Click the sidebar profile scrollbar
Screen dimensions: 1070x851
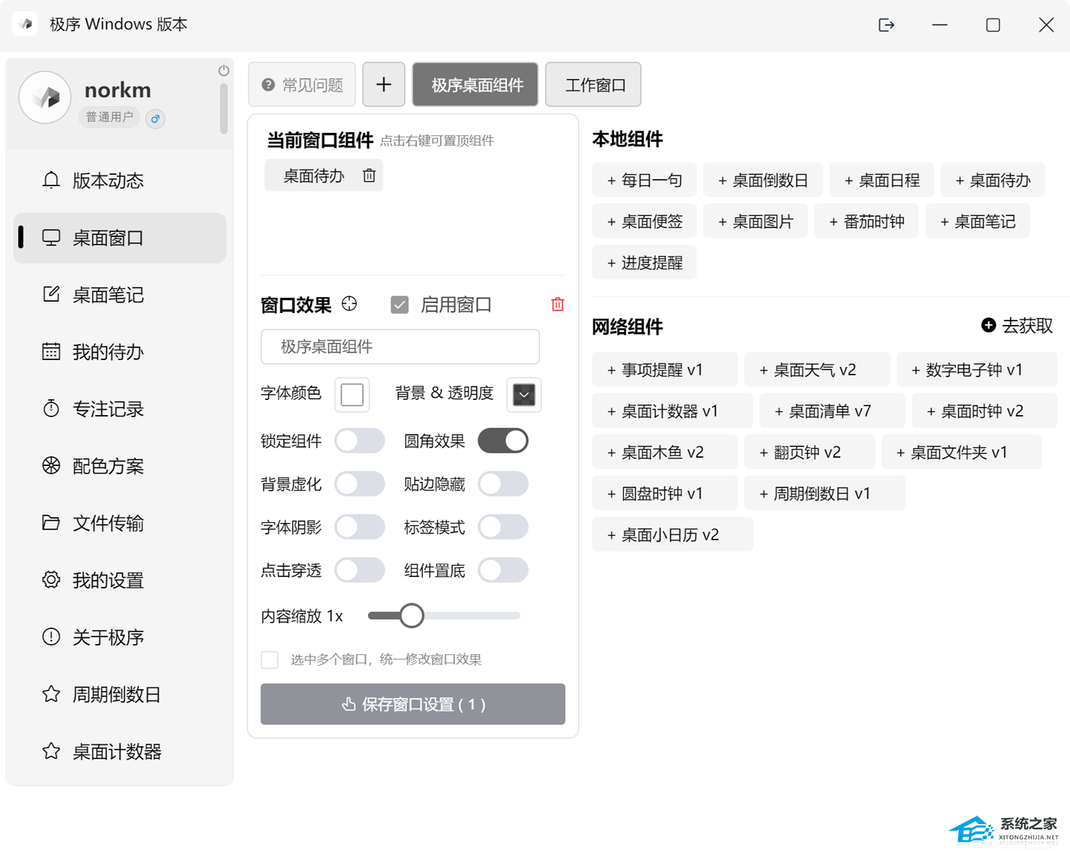224,109
